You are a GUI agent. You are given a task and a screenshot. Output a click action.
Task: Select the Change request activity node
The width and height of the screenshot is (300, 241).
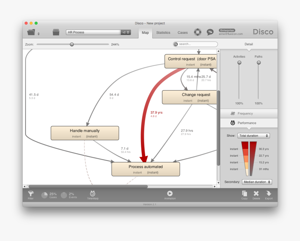tap(189, 97)
